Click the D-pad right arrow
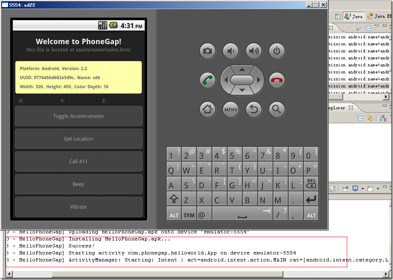The width and height of the screenshot is (393, 280). 259,80
